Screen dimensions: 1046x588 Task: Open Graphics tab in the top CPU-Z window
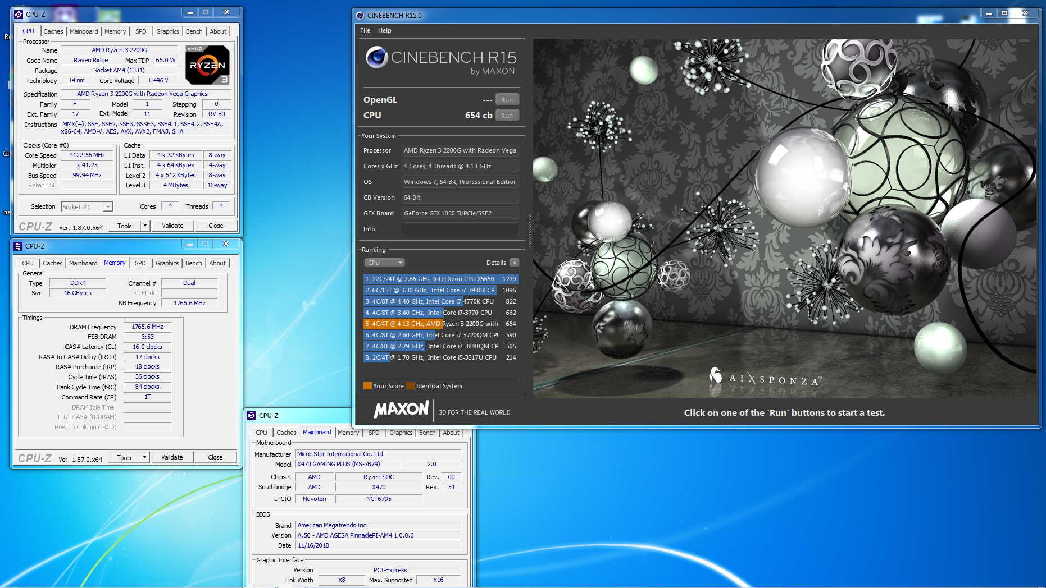click(x=168, y=31)
